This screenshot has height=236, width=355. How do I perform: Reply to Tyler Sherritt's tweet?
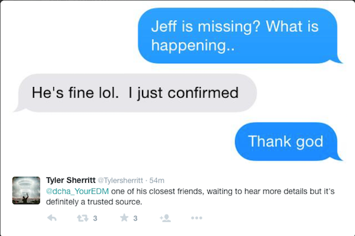point(52,218)
